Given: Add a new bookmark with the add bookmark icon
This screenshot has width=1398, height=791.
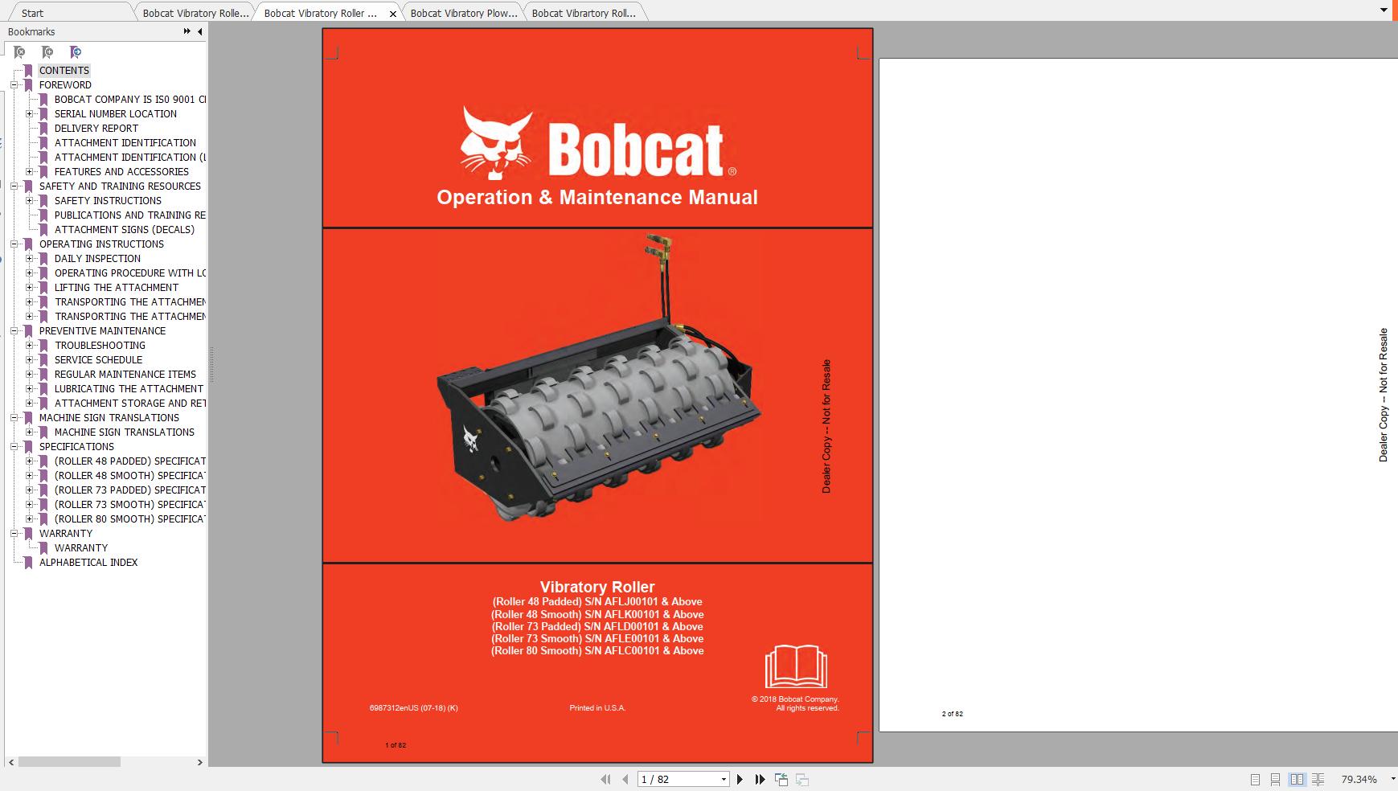Looking at the screenshot, I should 47,52.
